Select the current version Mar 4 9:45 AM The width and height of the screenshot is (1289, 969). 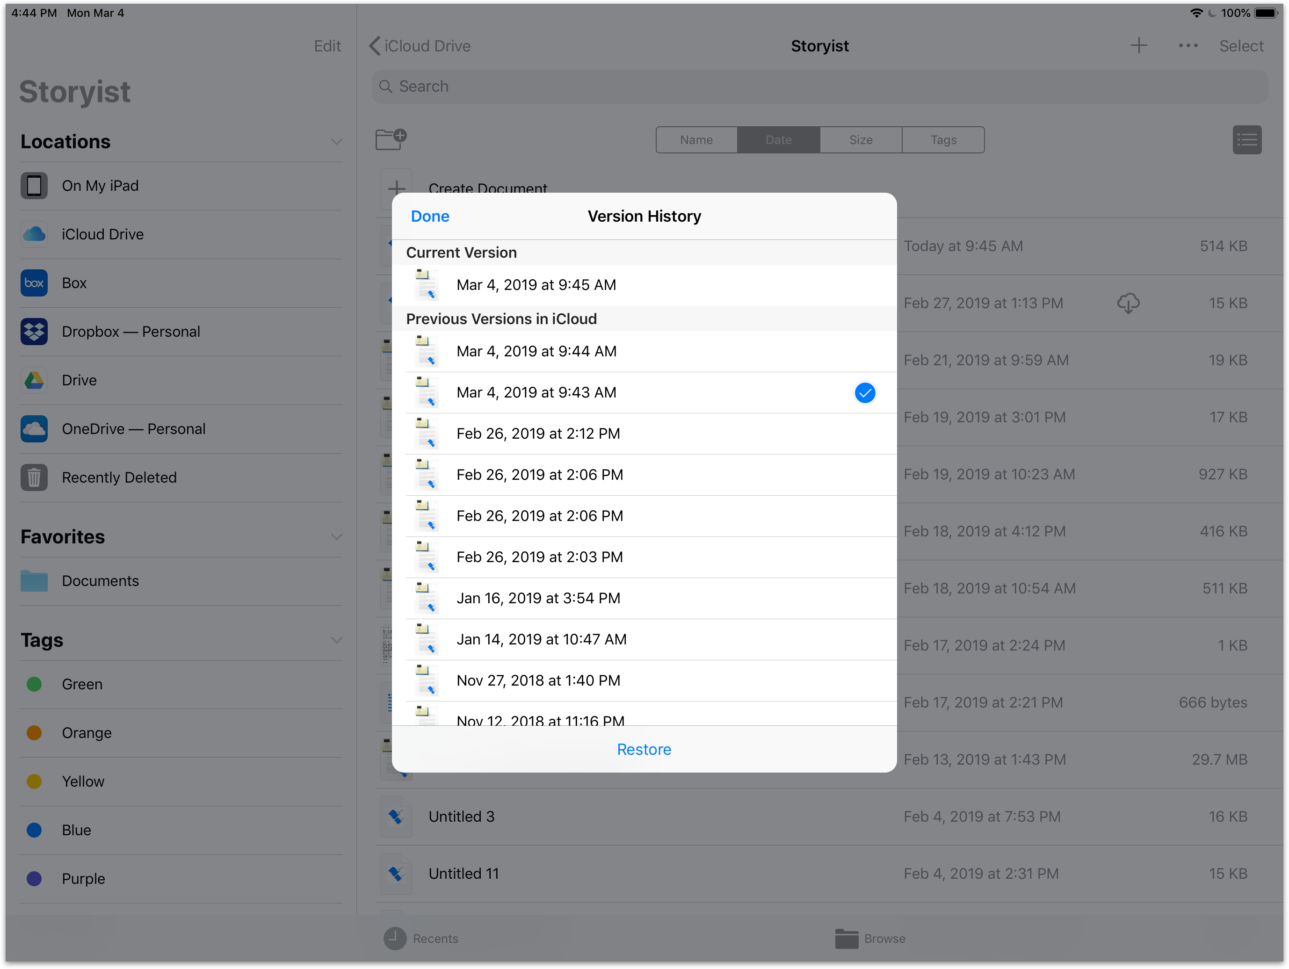pyautogui.click(x=644, y=285)
